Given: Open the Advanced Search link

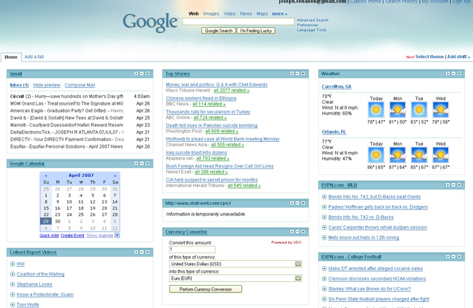Looking at the screenshot, I should coord(312,20).
